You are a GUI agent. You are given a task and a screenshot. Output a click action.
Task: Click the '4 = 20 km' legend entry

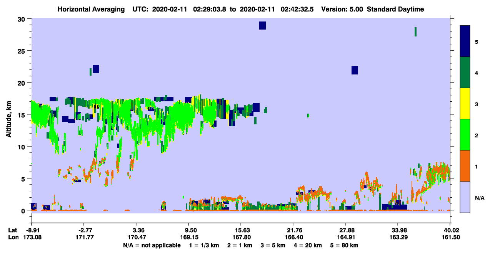[x=307, y=245]
